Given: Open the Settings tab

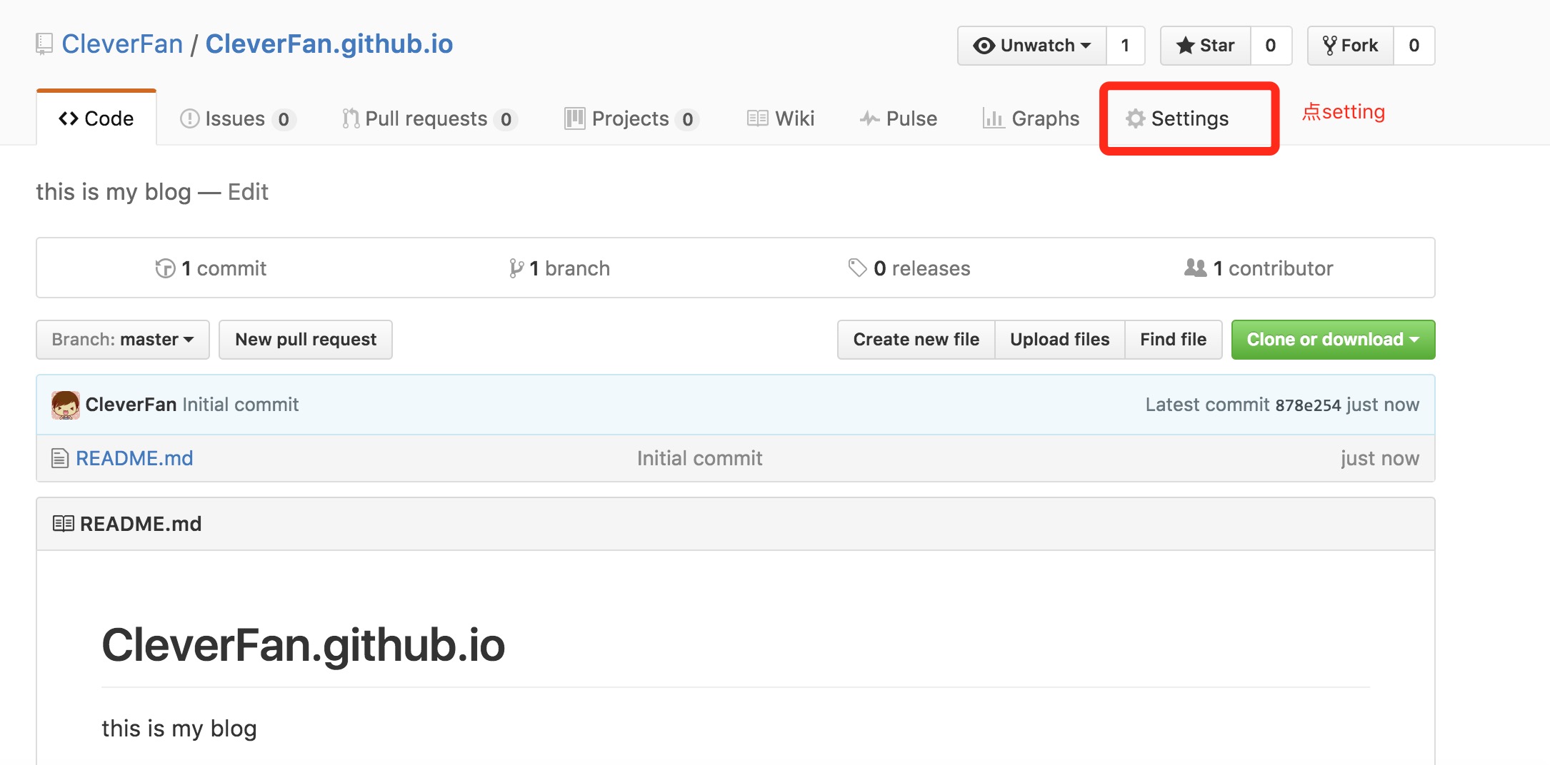Looking at the screenshot, I should click(x=1179, y=118).
